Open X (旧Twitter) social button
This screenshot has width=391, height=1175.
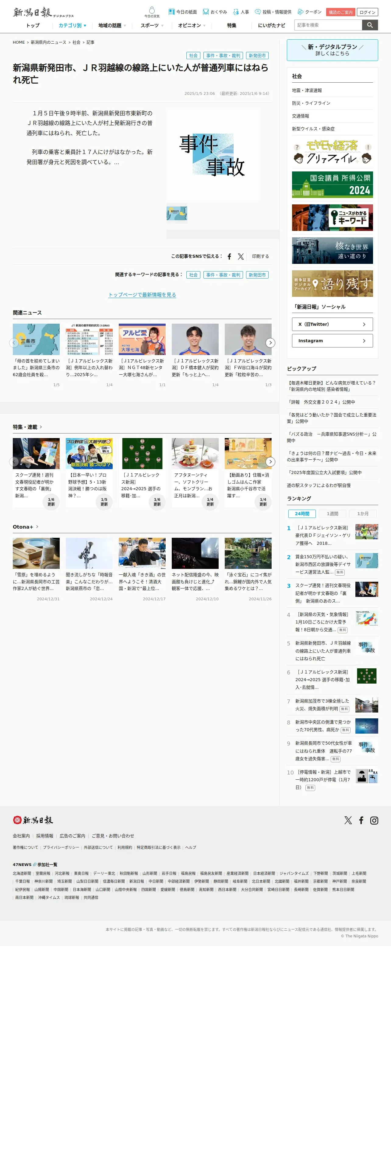pos(332,324)
